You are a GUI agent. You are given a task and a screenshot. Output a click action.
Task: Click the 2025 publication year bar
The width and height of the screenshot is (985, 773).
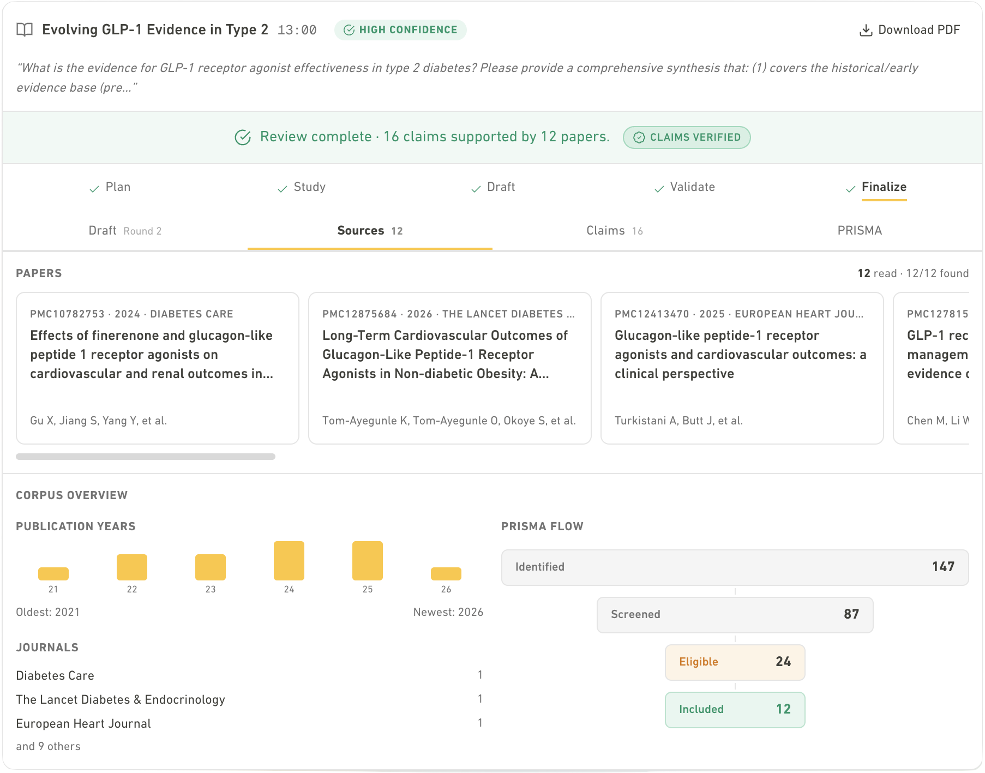click(368, 561)
